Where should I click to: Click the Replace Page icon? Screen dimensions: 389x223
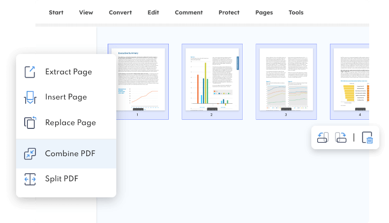(x=30, y=122)
